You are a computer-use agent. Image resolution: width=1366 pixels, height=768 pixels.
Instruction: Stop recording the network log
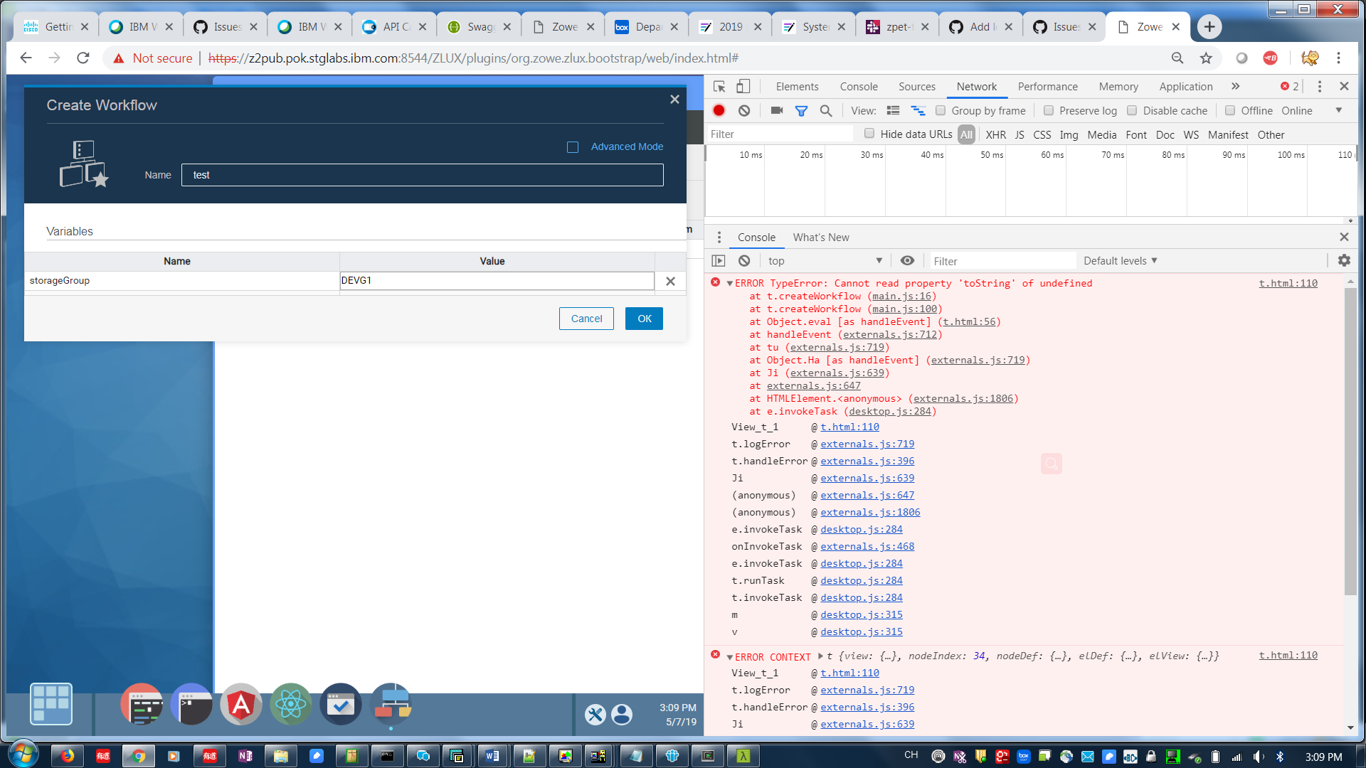pos(718,110)
